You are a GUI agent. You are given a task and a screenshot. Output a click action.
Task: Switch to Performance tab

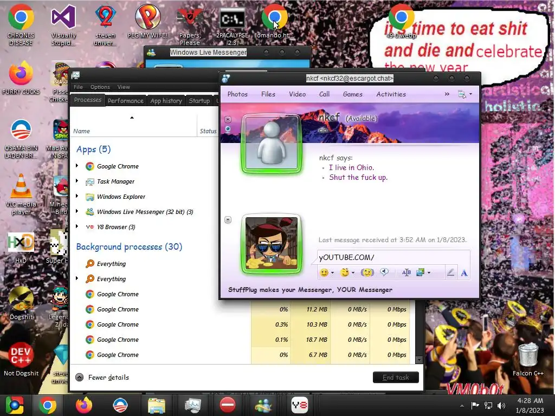126,101
